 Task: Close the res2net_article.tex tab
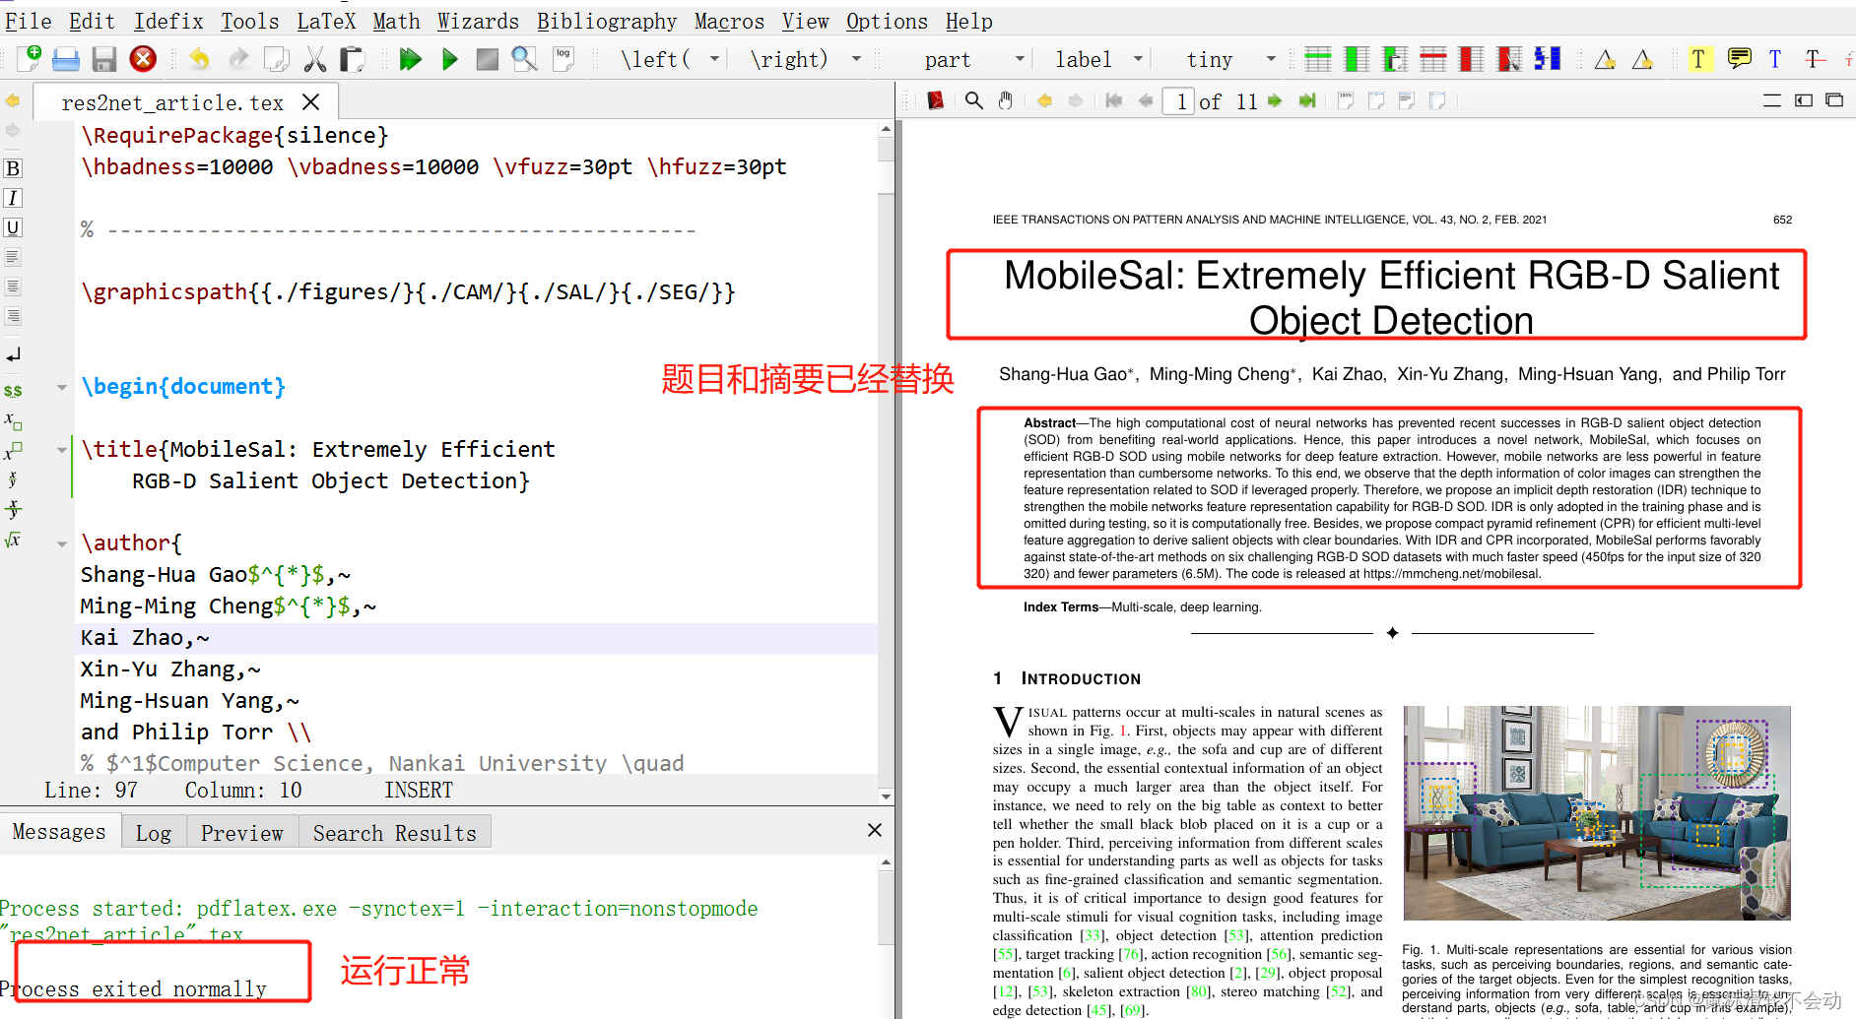[310, 102]
